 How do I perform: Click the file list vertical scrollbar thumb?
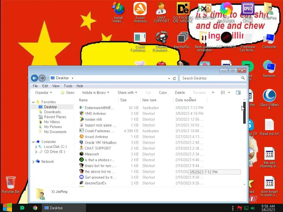tap(244, 113)
